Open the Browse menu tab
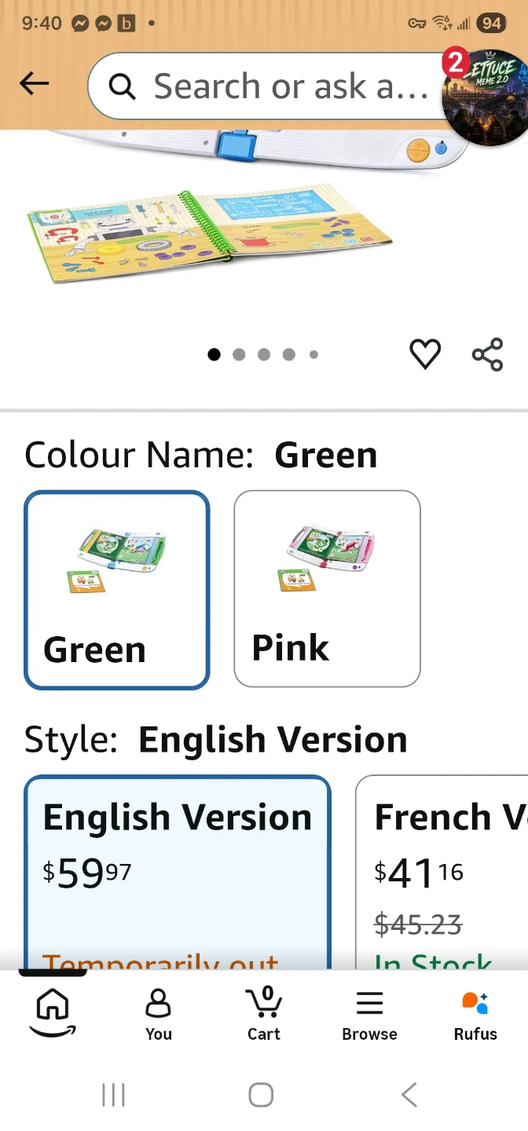 (x=369, y=1015)
